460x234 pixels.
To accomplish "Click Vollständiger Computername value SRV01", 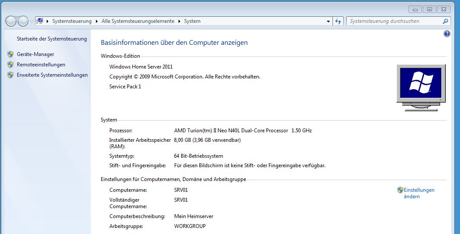I will click(x=181, y=200).
